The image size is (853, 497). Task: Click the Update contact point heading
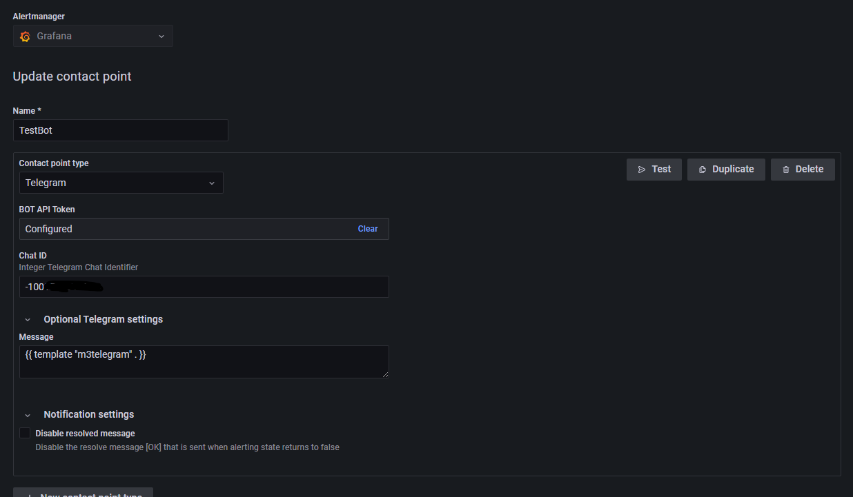click(72, 77)
